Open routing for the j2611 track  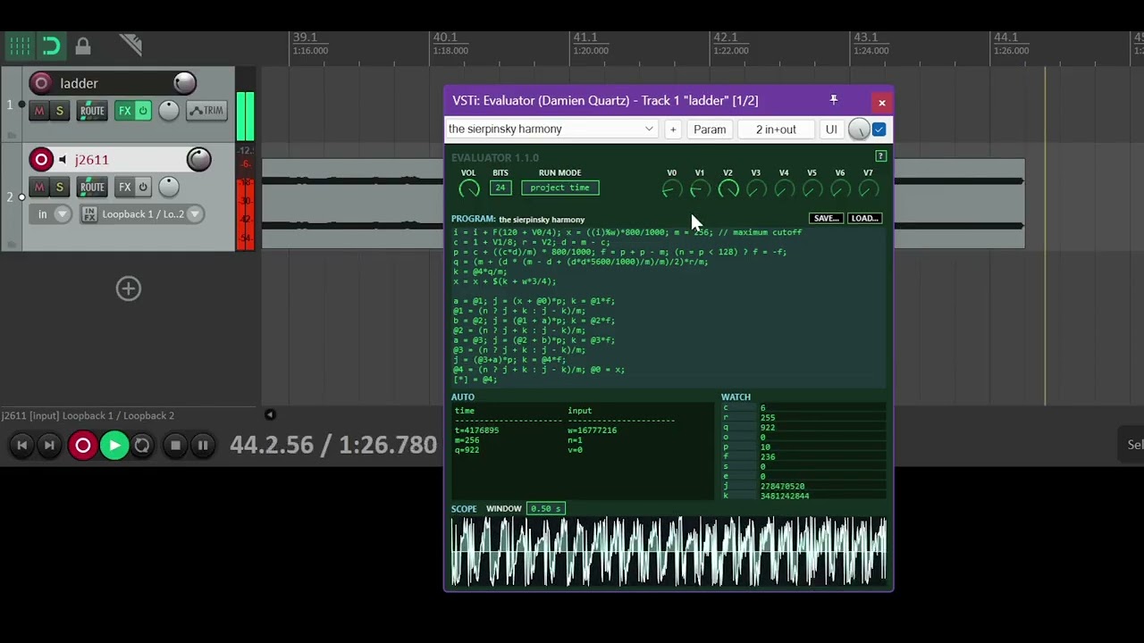(93, 187)
